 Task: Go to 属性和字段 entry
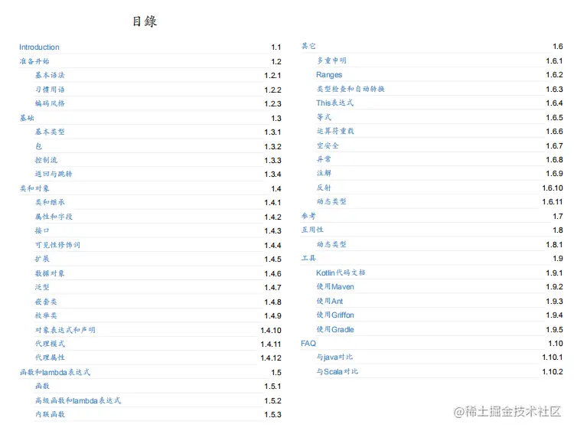(54, 217)
